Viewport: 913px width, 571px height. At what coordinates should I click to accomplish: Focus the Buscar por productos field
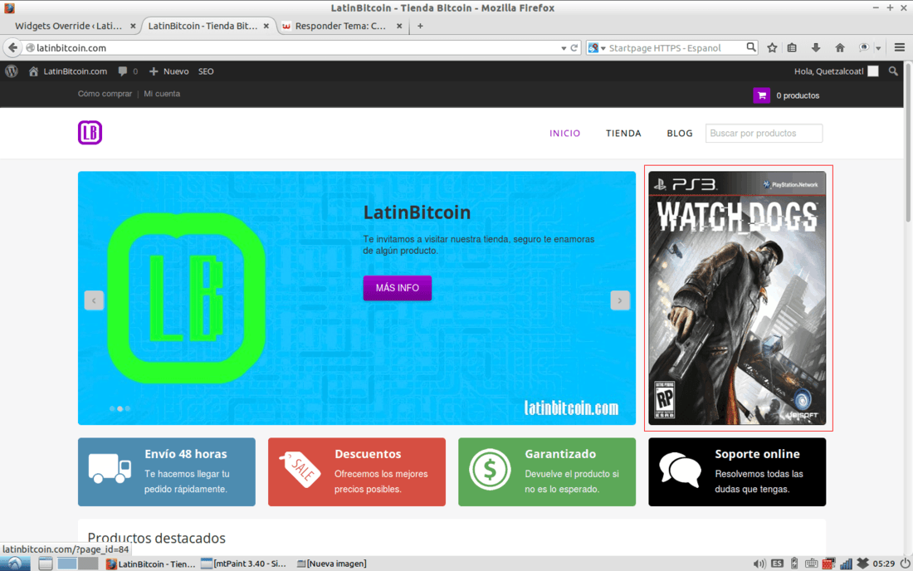click(x=764, y=134)
